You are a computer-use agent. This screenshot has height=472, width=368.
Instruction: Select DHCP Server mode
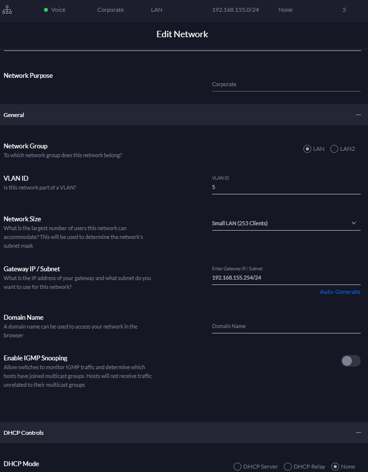click(238, 467)
